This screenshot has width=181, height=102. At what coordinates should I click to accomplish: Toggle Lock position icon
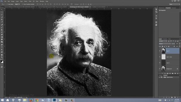167,46
